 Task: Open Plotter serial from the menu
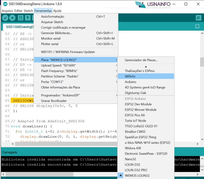(x=76, y=44)
